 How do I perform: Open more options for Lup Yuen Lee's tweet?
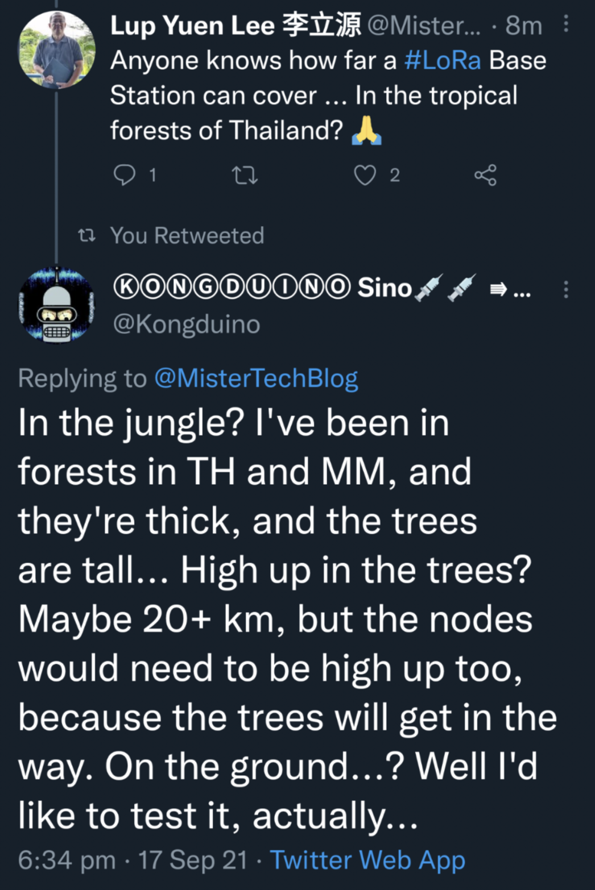pos(565,24)
